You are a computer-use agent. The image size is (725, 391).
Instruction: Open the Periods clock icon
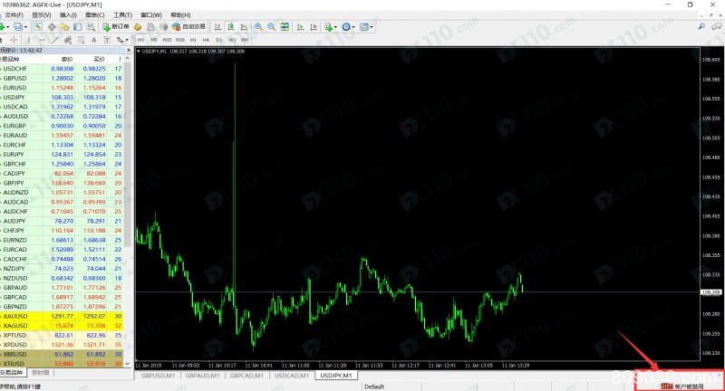pyautogui.click(x=346, y=27)
